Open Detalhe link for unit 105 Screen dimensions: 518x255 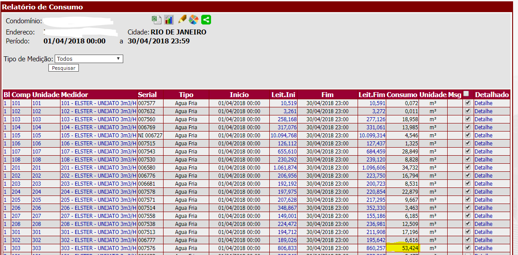pyautogui.click(x=483, y=136)
